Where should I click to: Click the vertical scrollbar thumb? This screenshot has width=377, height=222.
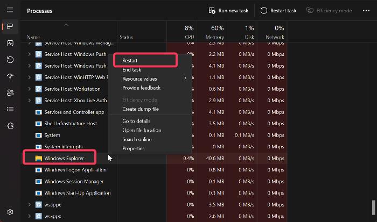click(x=373, y=207)
